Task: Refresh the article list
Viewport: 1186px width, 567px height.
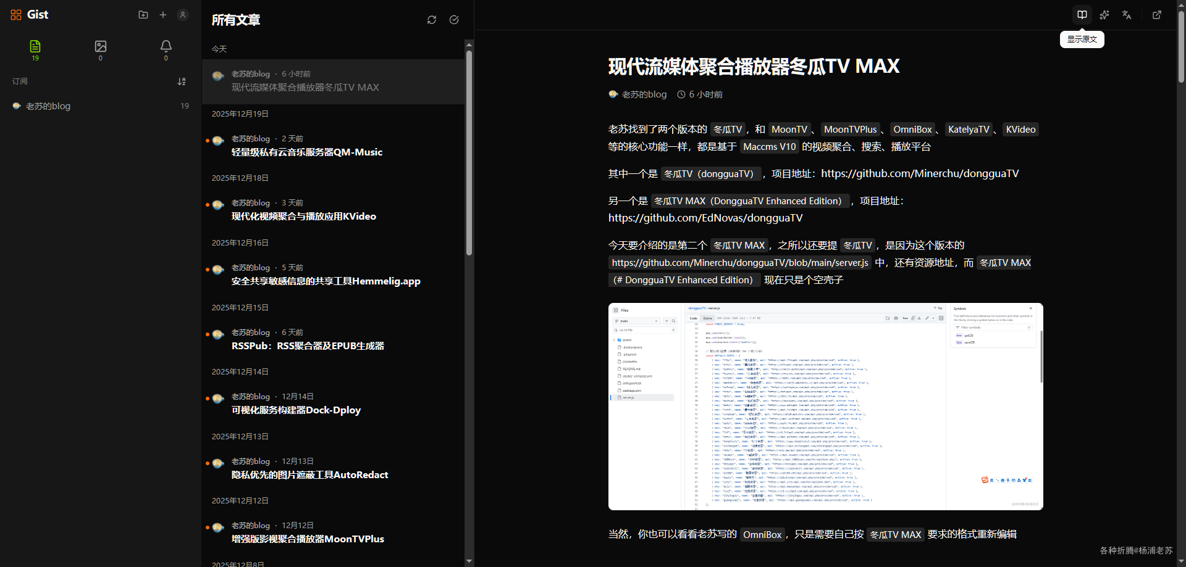Action: 432,20
